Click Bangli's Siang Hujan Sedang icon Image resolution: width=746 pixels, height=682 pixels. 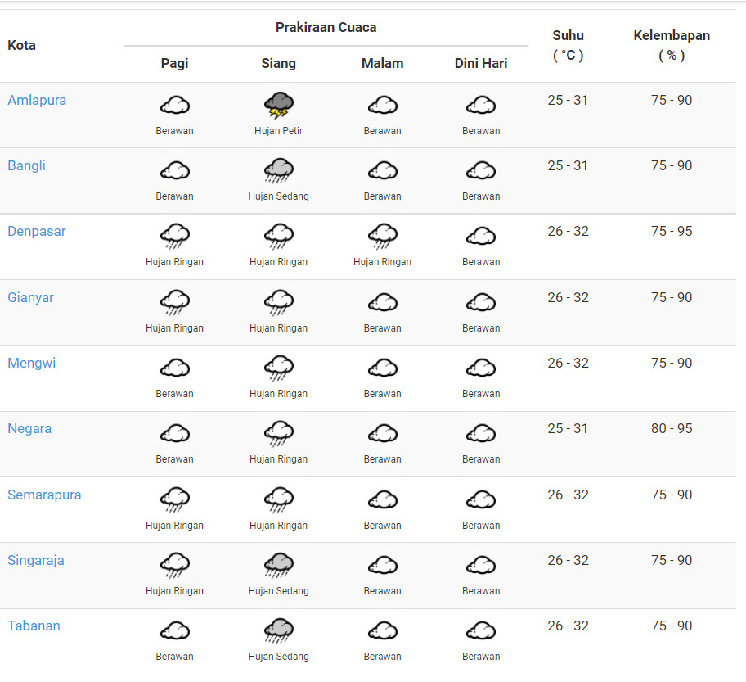pyautogui.click(x=278, y=170)
